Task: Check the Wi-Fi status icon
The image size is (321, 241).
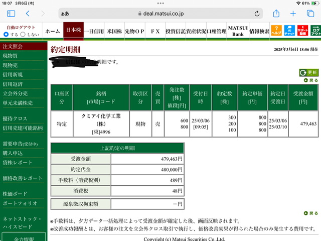Action: 298,4
